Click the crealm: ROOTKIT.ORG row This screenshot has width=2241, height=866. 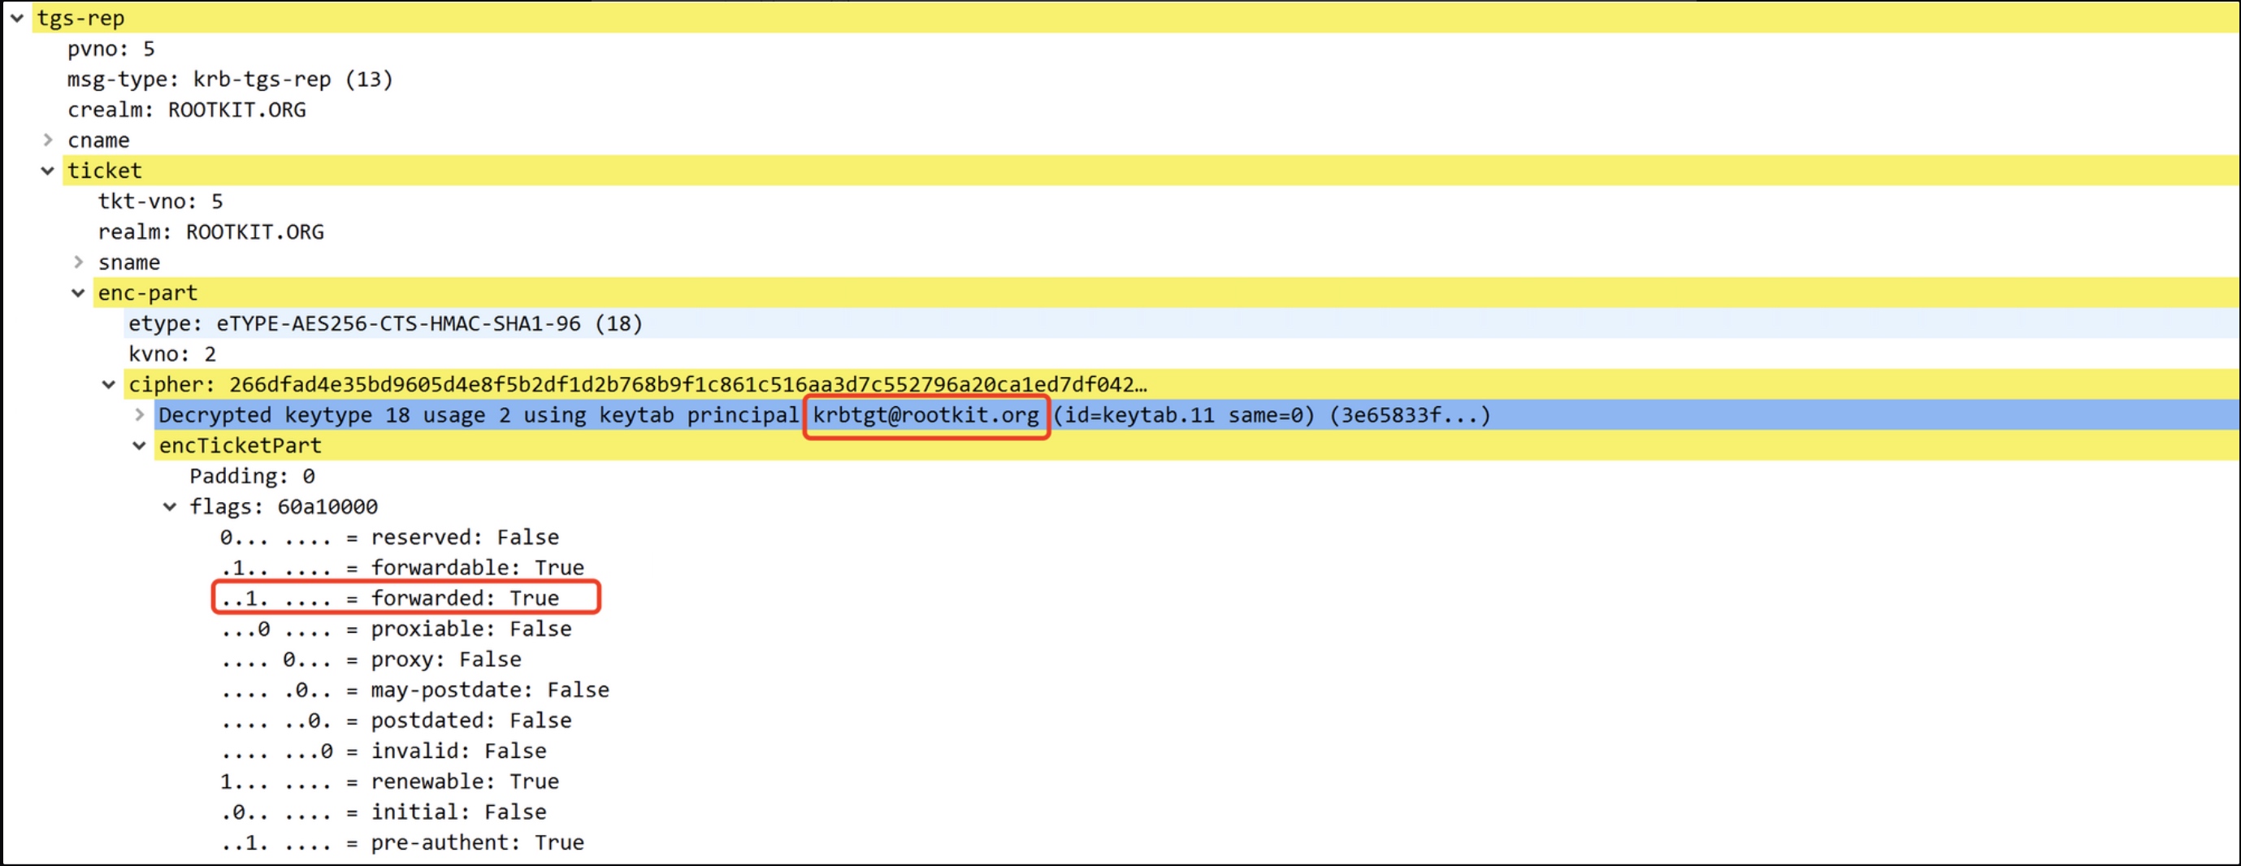pyautogui.click(x=187, y=110)
